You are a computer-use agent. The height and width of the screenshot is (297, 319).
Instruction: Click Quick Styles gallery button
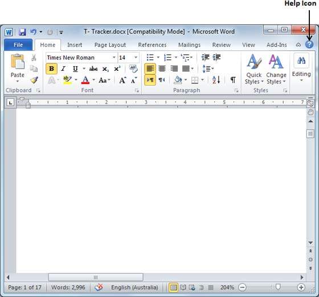point(253,69)
